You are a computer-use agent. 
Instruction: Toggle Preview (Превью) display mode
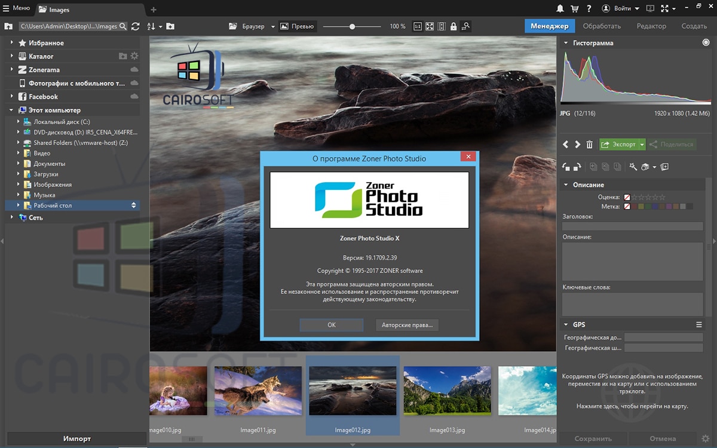298,26
